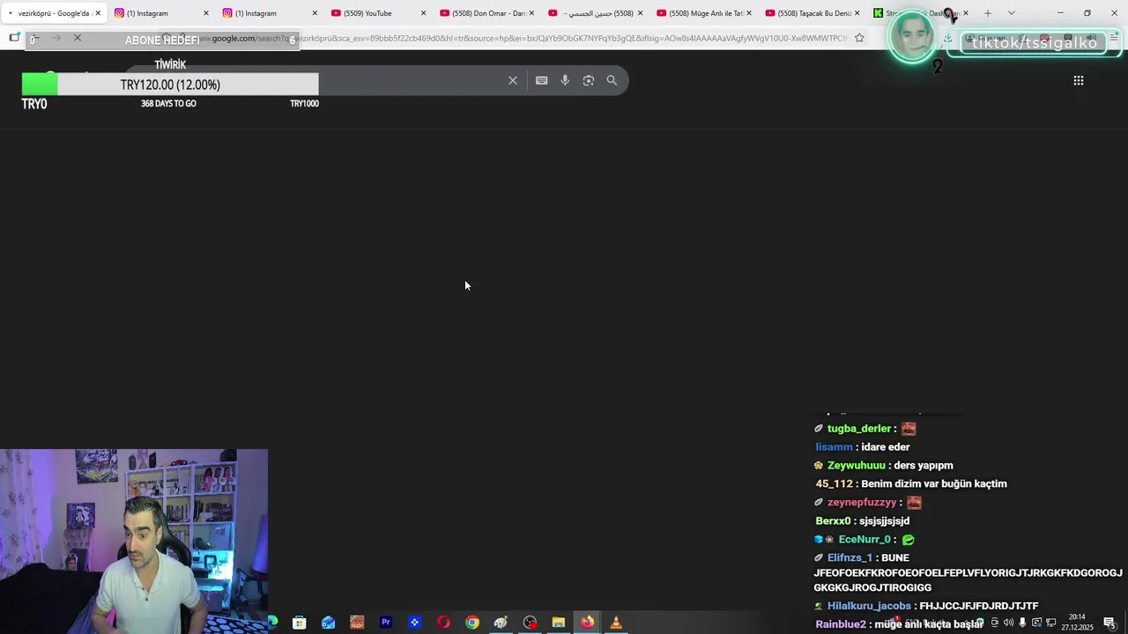This screenshot has width=1128, height=634.
Task: Click the '368 DAYS TO GO' label
Action: [x=168, y=104]
